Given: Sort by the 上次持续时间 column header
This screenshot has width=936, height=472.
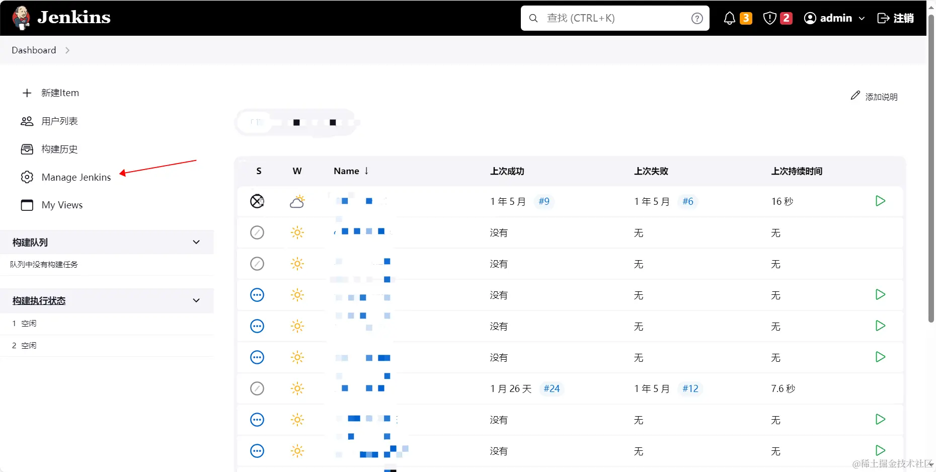Looking at the screenshot, I should click(797, 171).
